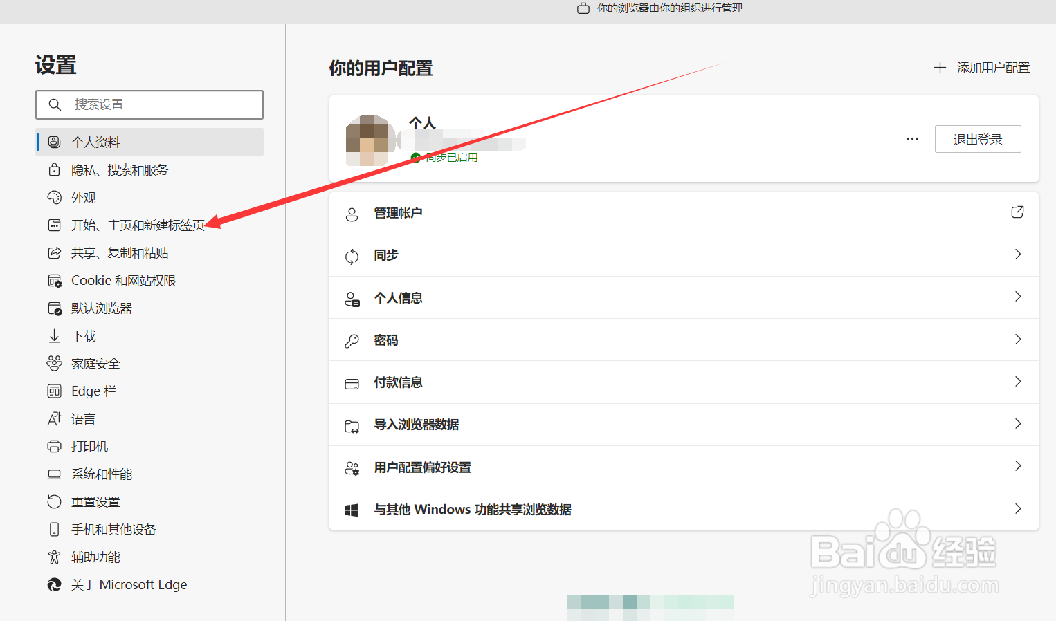Open the three-dot more options menu
Image resolution: width=1056 pixels, height=621 pixels.
(912, 139)
